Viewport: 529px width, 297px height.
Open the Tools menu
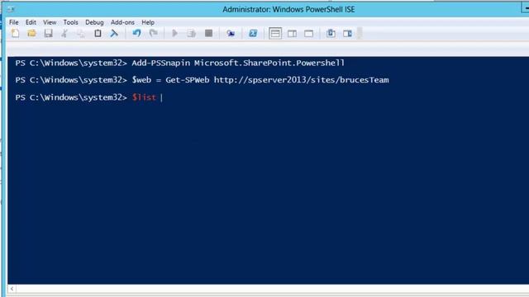tap(70, 22)
